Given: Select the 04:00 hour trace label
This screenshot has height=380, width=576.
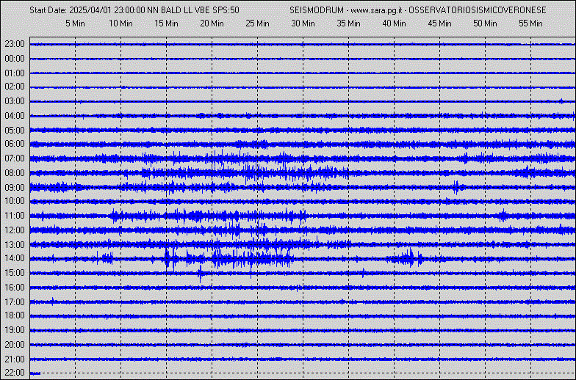Looking at the screenshot, I should (x=15, y=116).
